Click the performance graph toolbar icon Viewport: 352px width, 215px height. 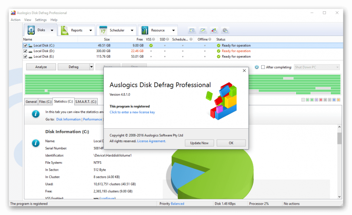pyautogui.click(x=203, y=30)
